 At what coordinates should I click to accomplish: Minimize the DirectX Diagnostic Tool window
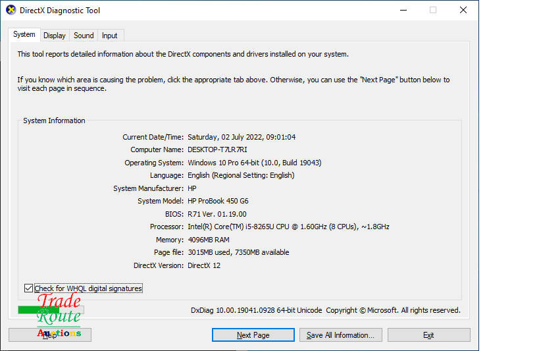[402, 10]
